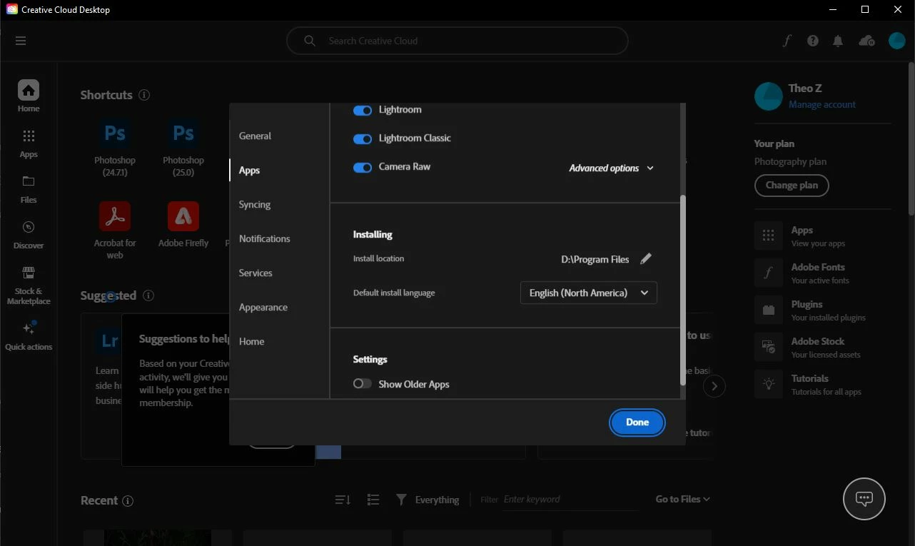
Task: Expand Advanced options for Camera Raw
Action: pos(612,168)
